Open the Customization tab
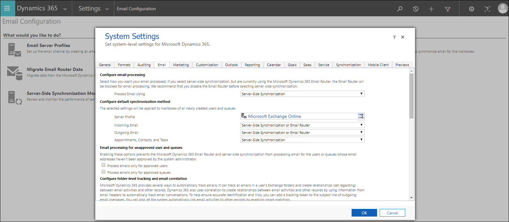 (207, 65)
